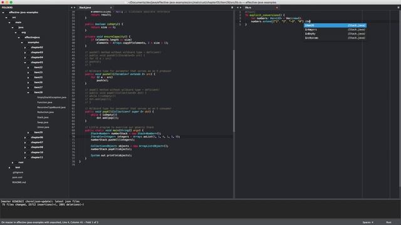Choose item28 autocomplete suggestion

tap(335, 26)
